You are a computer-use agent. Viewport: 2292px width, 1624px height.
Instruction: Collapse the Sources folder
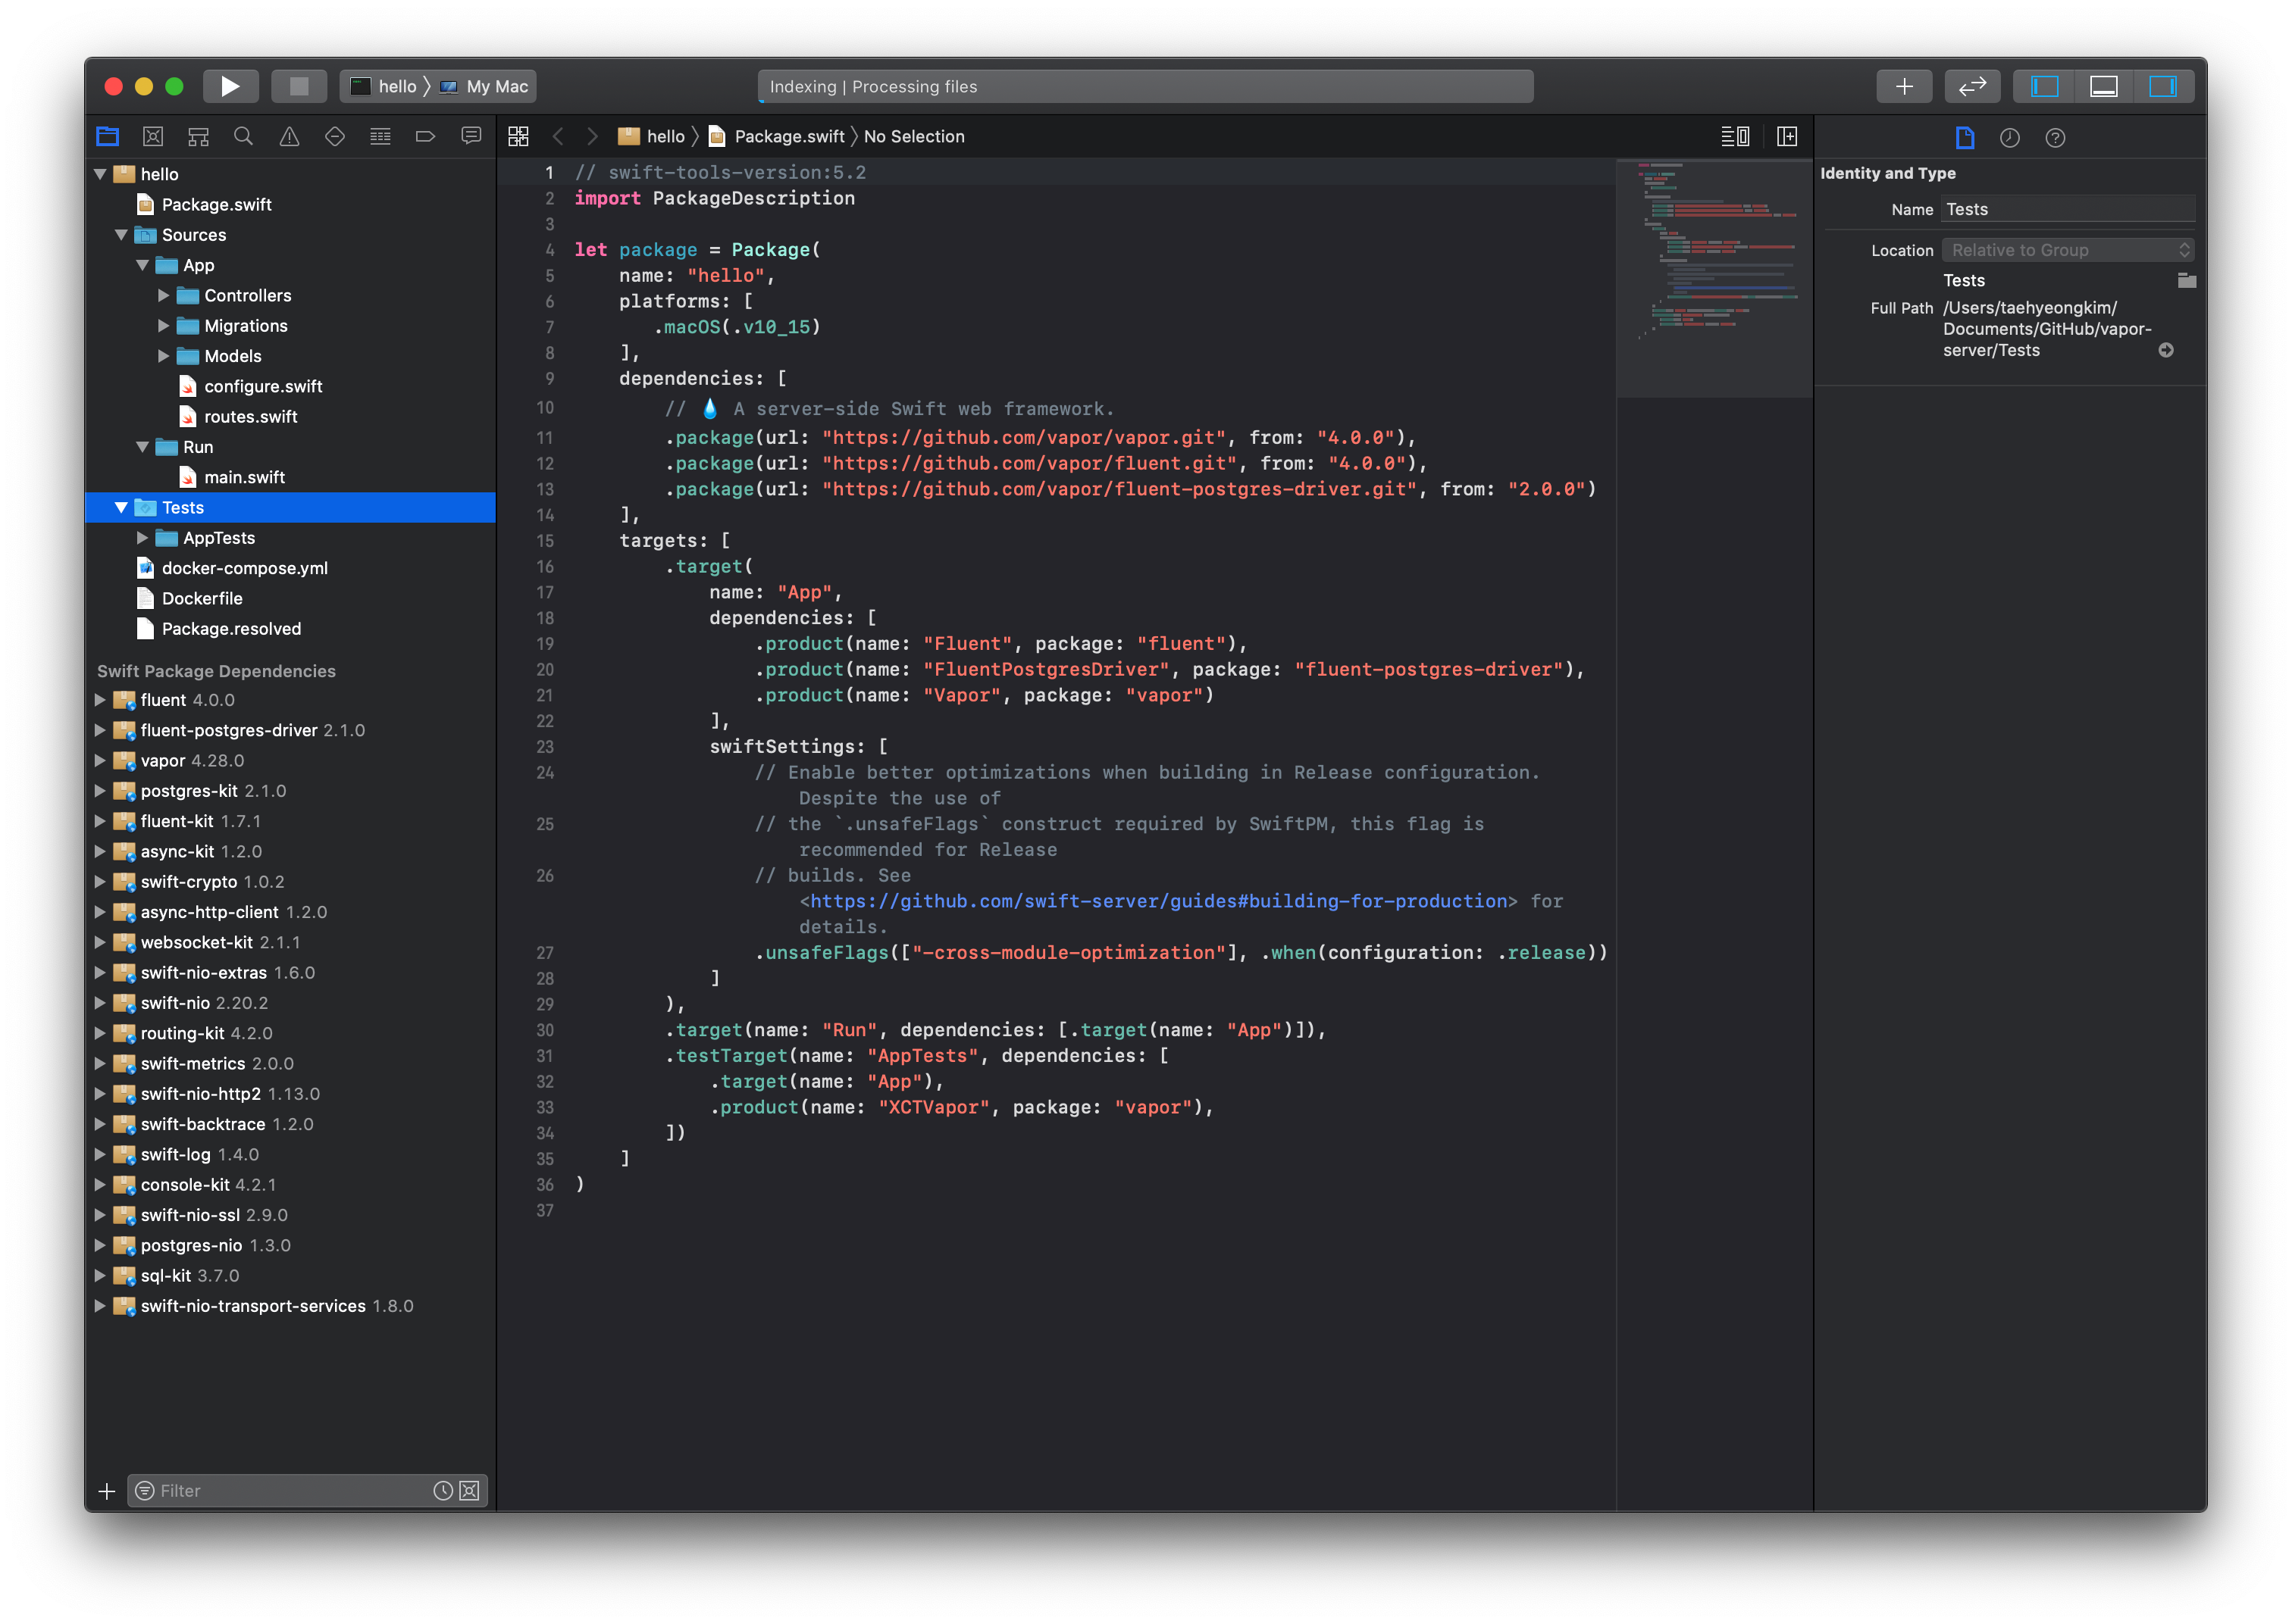(121, 235)
